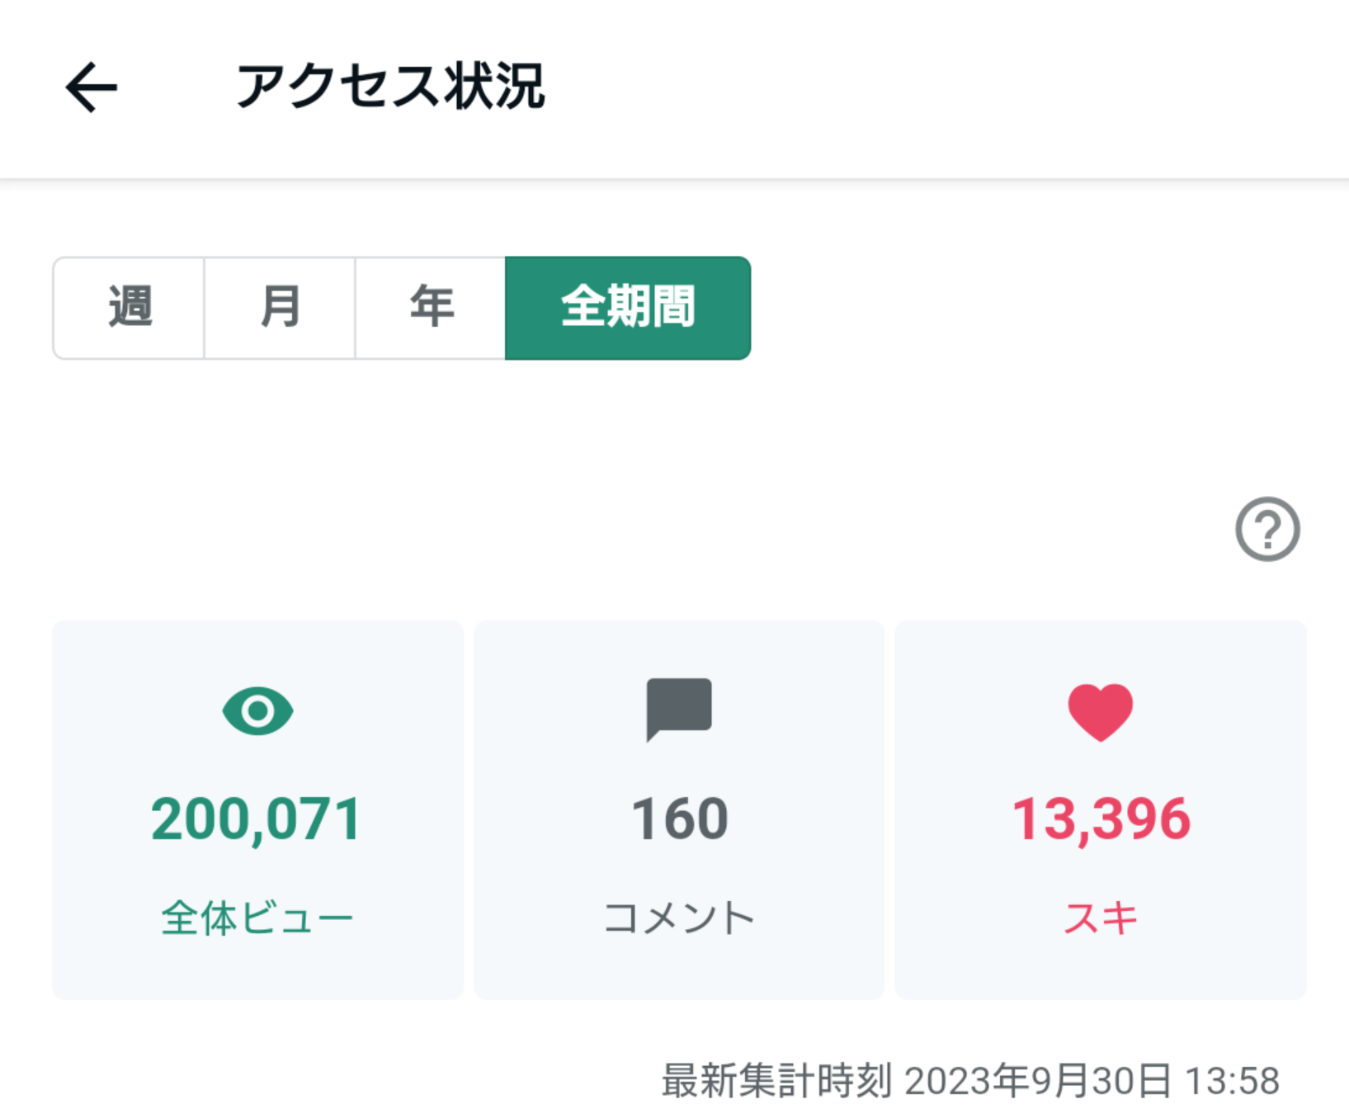Click the 160 comments count
This screenshot has height=1109, width=1349.
[679, 819]
